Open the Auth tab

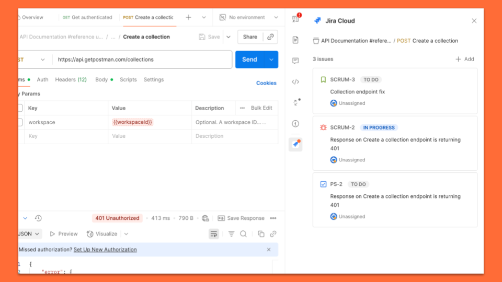[42, 79]
